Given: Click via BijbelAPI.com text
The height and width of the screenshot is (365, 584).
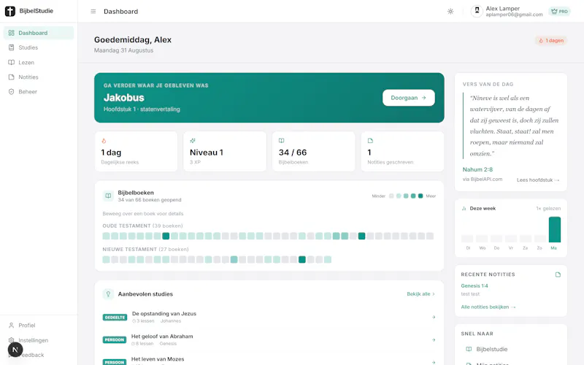Looking at the screenshot, I should coord(483,179).
